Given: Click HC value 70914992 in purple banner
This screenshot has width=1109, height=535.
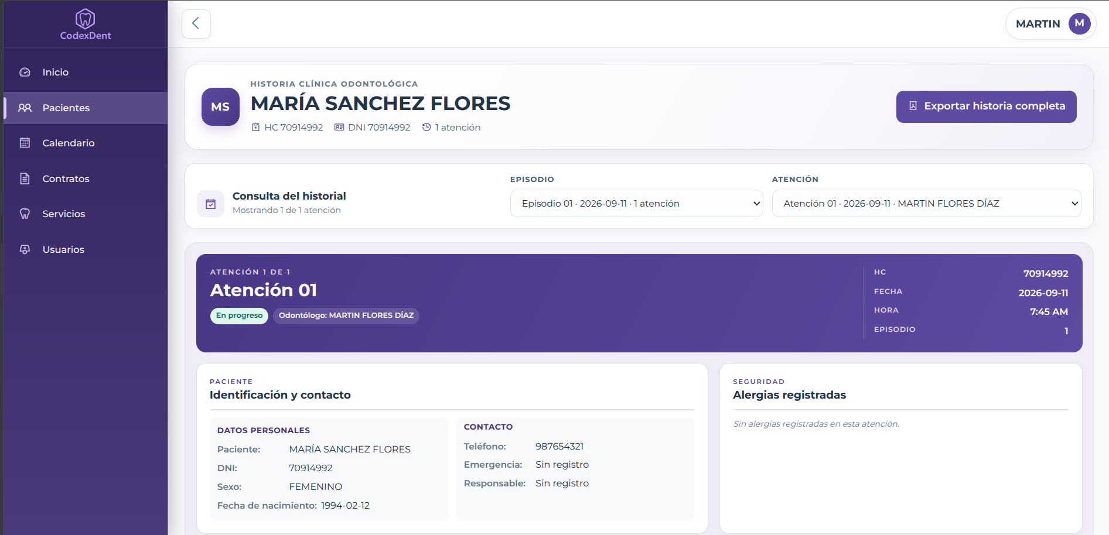Looking at the screenshot, I should 1046,273.
